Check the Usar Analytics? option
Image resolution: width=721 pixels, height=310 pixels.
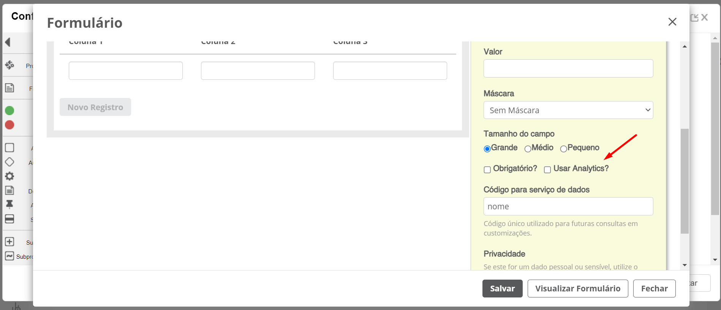tap(547, 170)
